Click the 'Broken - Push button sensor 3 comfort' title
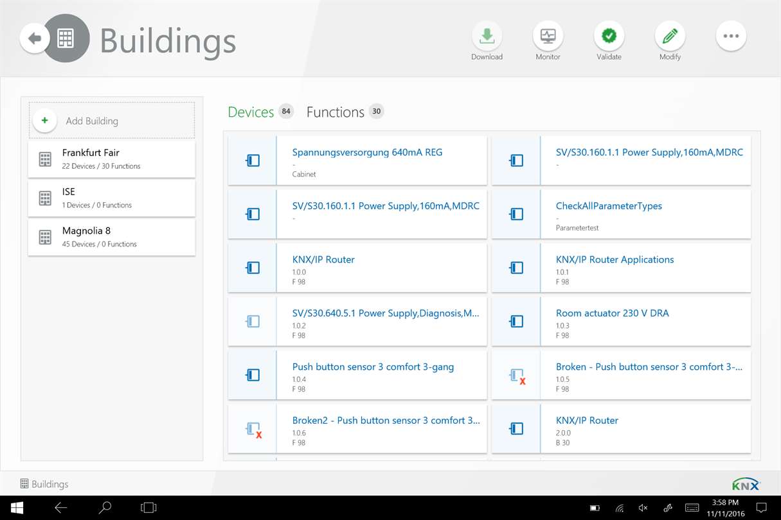Image resolution: width=781 pixels, height=520 pixels. [x=649, y=367]
